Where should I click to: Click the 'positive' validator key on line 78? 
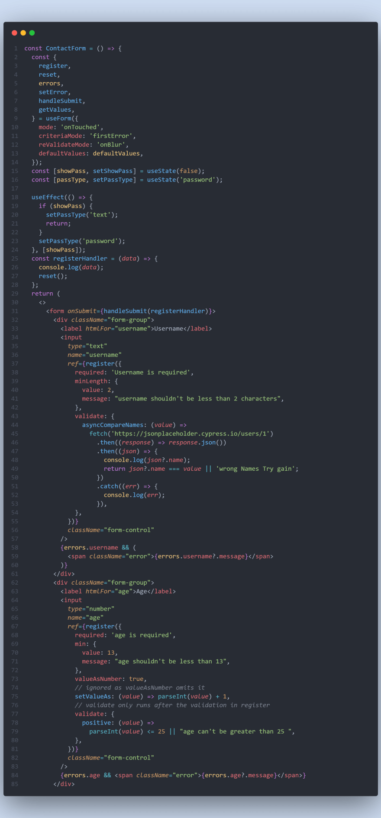[x=97, y=723]
